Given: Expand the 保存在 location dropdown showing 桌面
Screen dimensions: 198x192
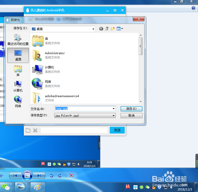Looking at the screenshot, I should click(x=93, y=29).
